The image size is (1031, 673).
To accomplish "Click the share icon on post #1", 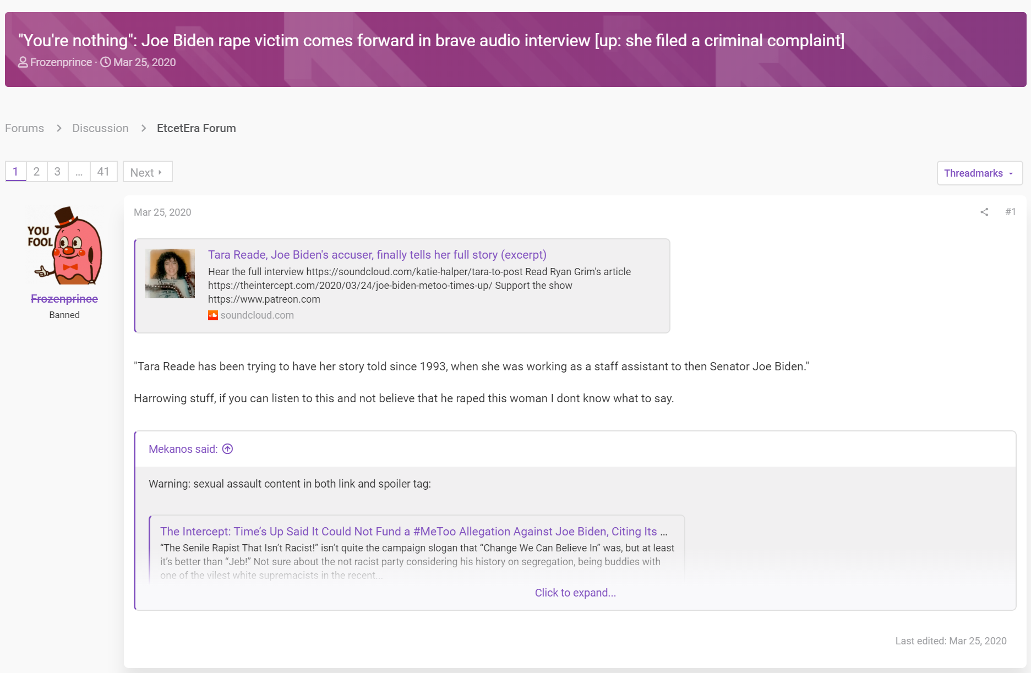I will pyautogui.click(x=984, y=212).
